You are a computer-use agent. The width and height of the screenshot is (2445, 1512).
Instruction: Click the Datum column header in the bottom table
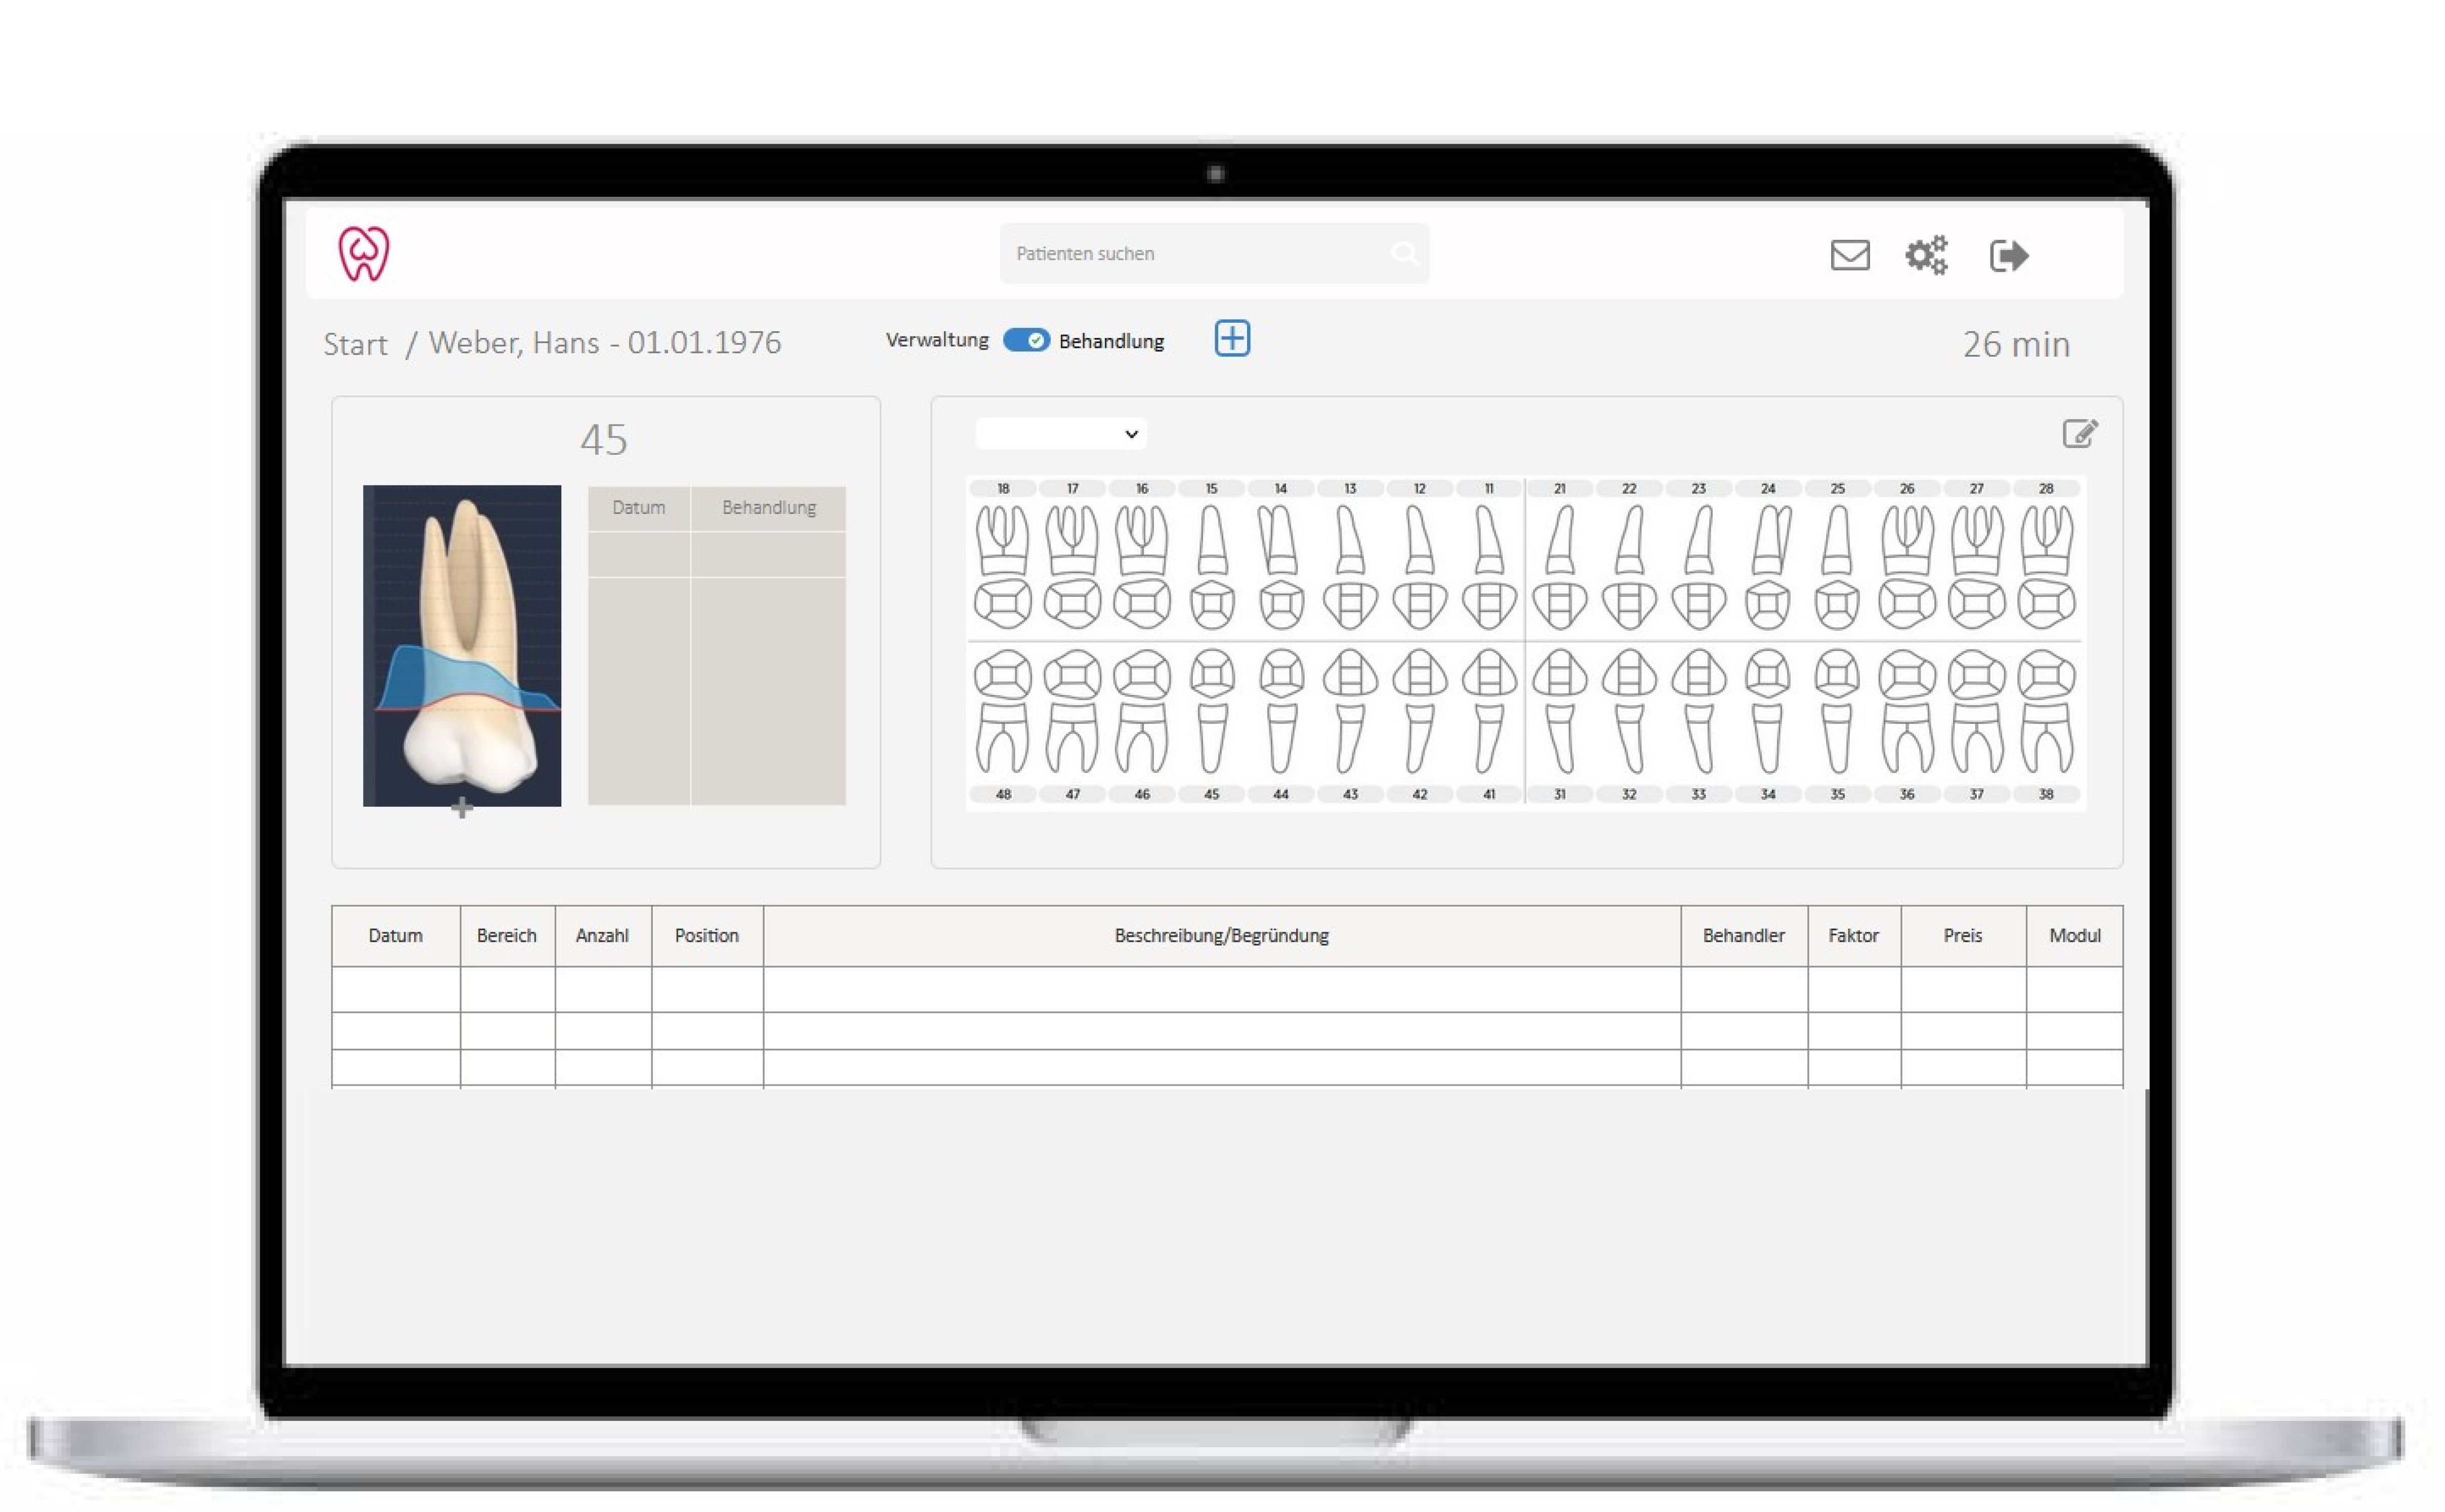pyautogui.click(x=395, y=936)
